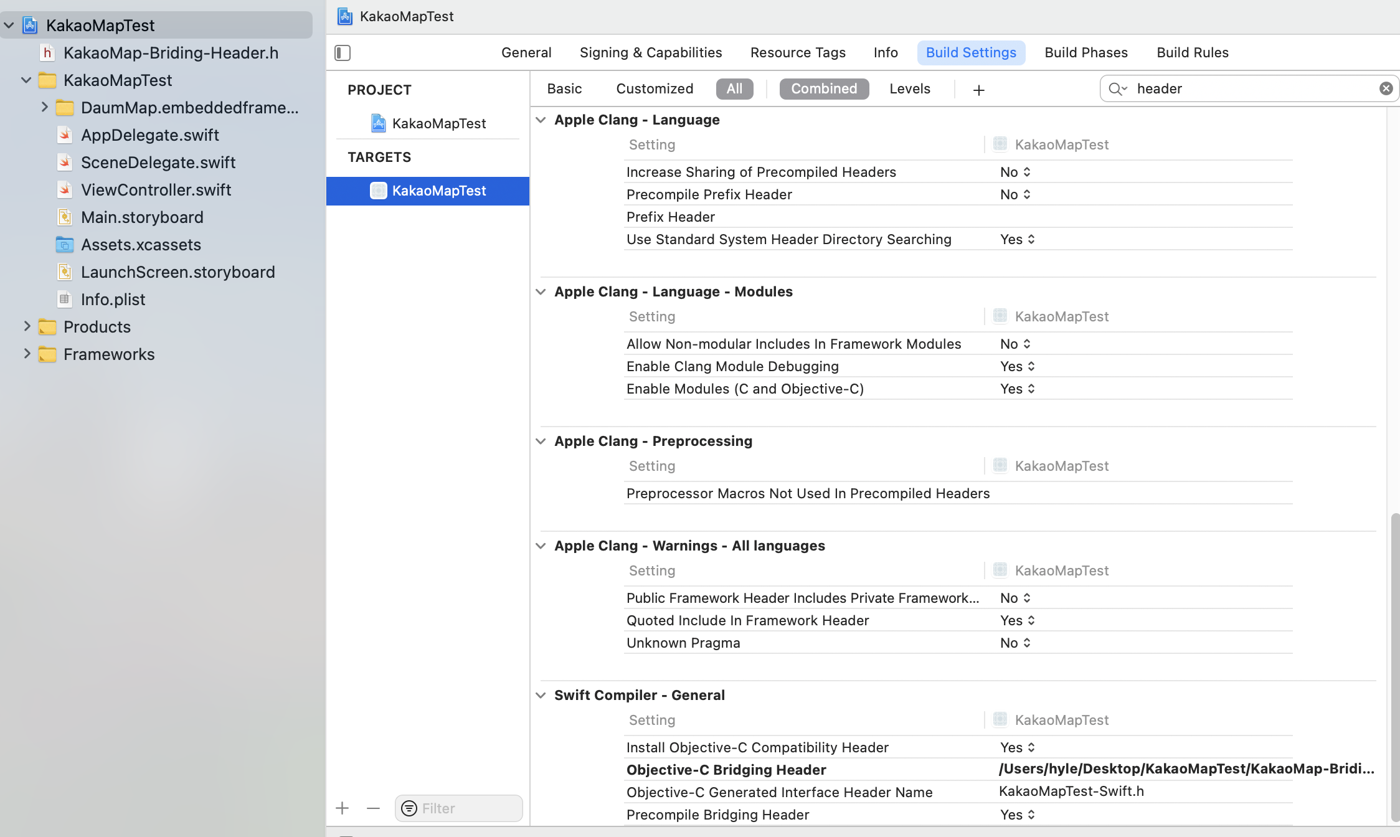Screen dimensions: 1400x837
Task: Select the KakaoMap-Briding-Header.h file icon
Action: click(47, 53)
